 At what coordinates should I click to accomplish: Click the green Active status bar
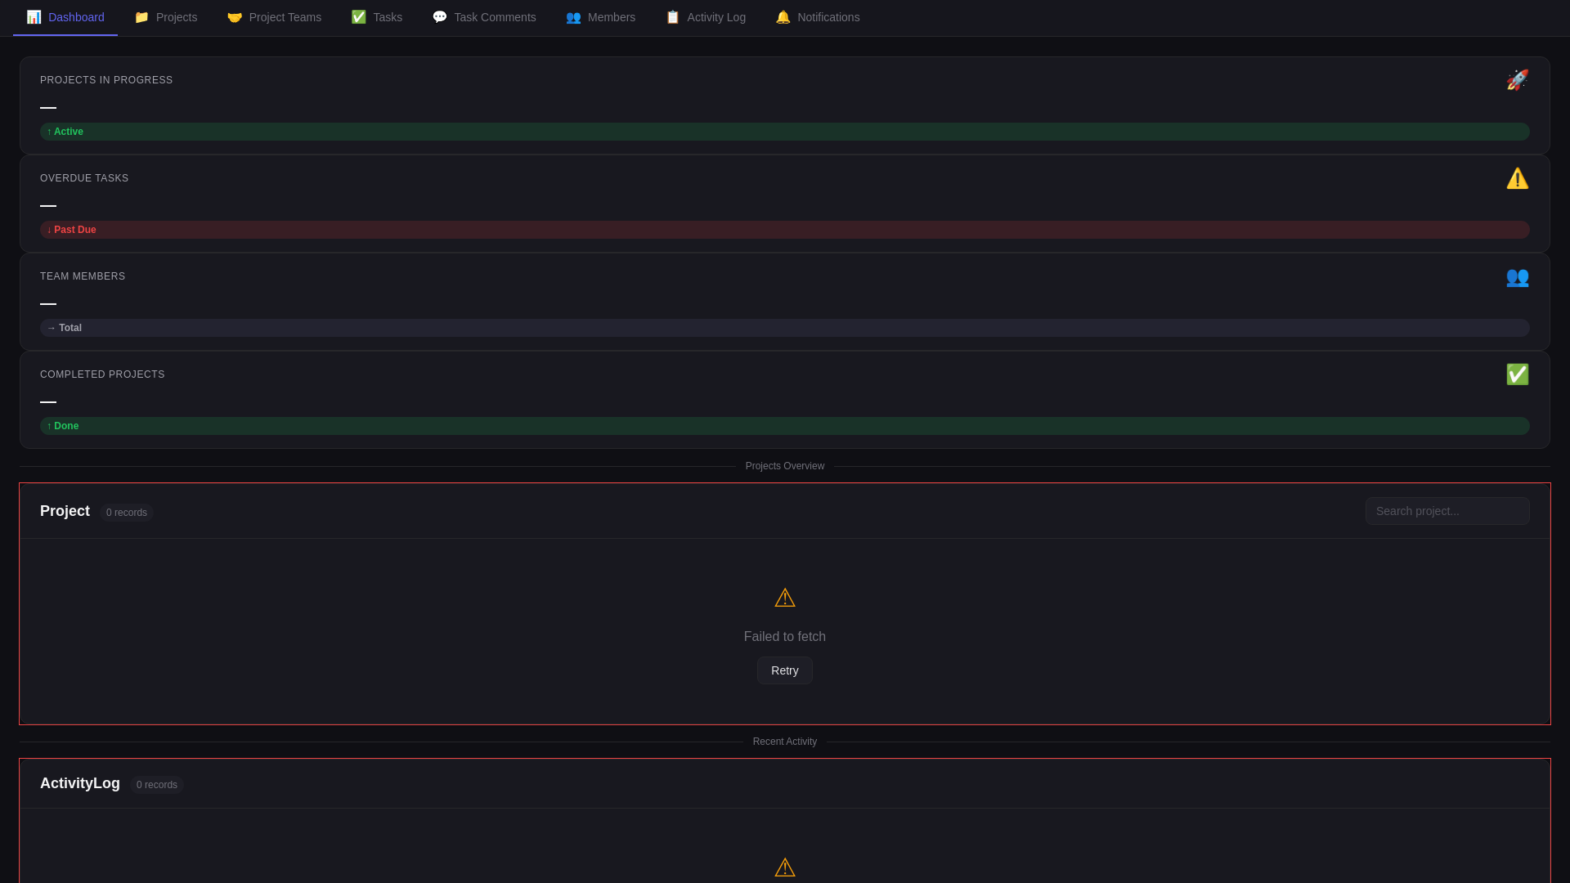point(784,132)
